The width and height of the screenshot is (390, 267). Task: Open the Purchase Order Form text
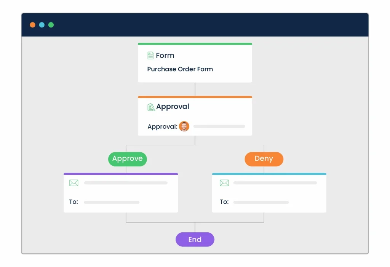(x=180, y=69)
